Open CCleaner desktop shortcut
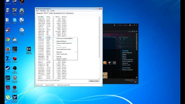This screenshot has width=185, height=104. 8,30
